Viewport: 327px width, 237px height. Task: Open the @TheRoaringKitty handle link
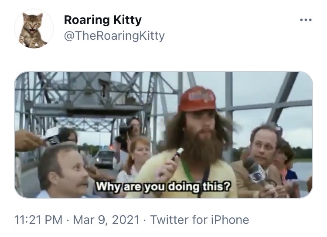pos(114,36)
